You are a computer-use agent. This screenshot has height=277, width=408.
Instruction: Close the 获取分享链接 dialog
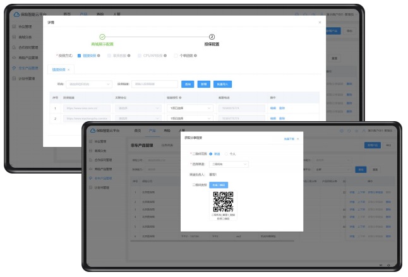(298, 139)
